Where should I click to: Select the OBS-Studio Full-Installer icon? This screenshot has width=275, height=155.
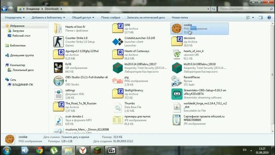coord(58,81)
